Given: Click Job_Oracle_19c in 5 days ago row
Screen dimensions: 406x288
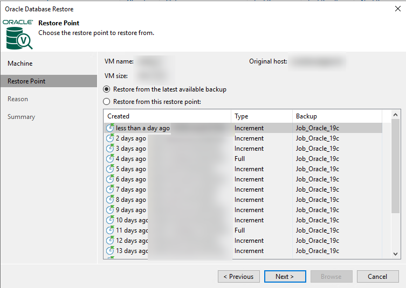Looking at the screenshot, I should pos(318,169).
